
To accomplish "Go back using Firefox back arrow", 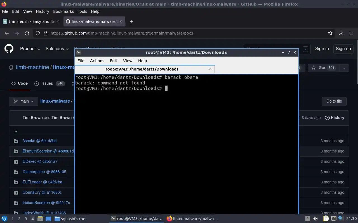I will (7, 33).
